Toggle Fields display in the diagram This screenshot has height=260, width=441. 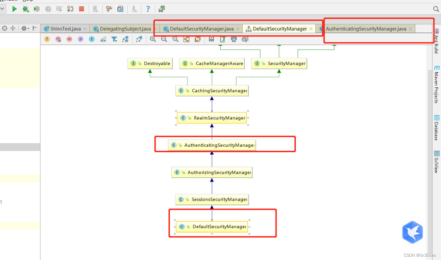tap(47, 39)
